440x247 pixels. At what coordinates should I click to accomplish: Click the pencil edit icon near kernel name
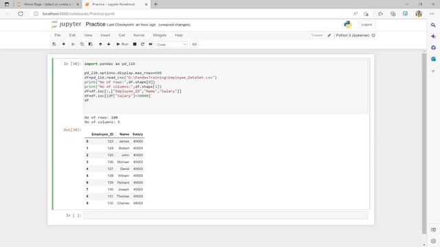(329, 35)
